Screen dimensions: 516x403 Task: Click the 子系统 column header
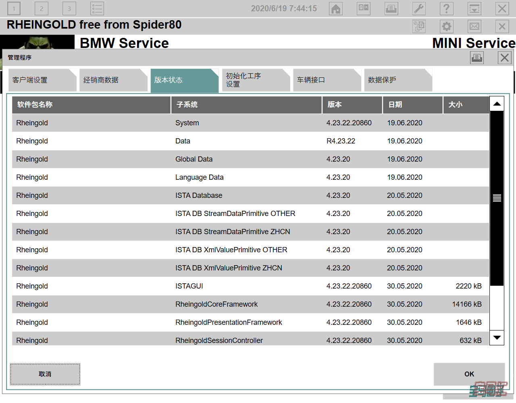pos(247,105)
